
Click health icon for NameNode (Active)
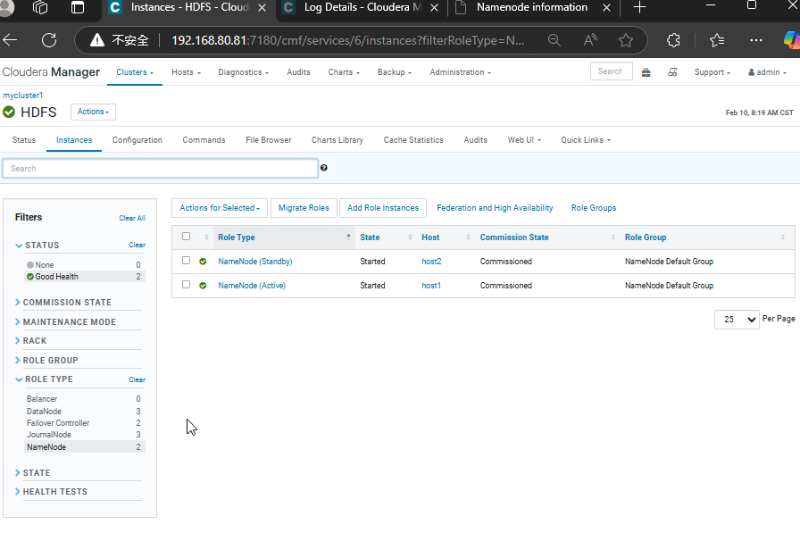(203, 286)
